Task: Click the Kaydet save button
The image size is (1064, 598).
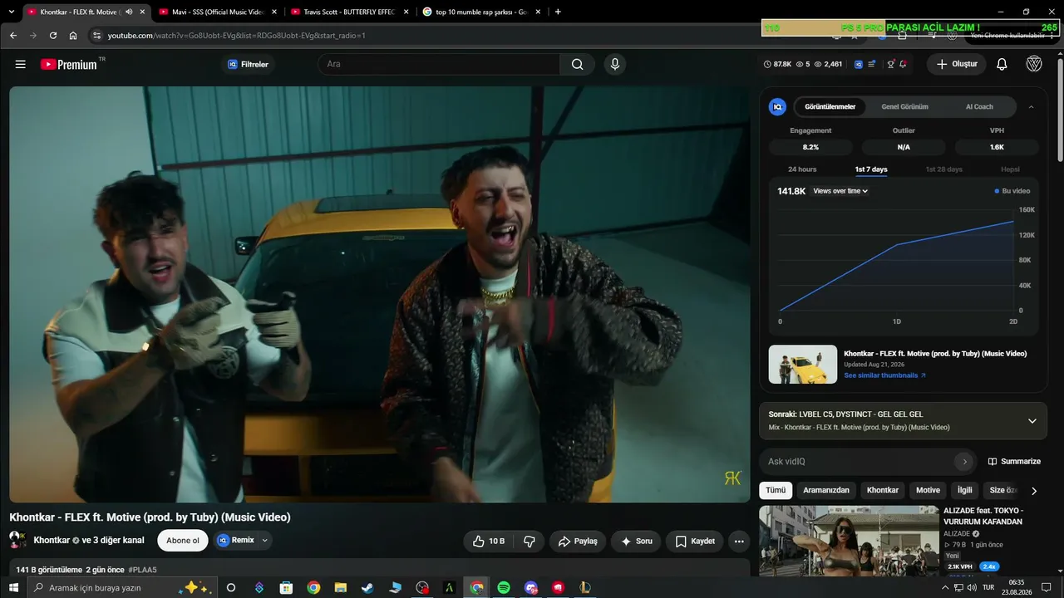Action: click(695, 541)
